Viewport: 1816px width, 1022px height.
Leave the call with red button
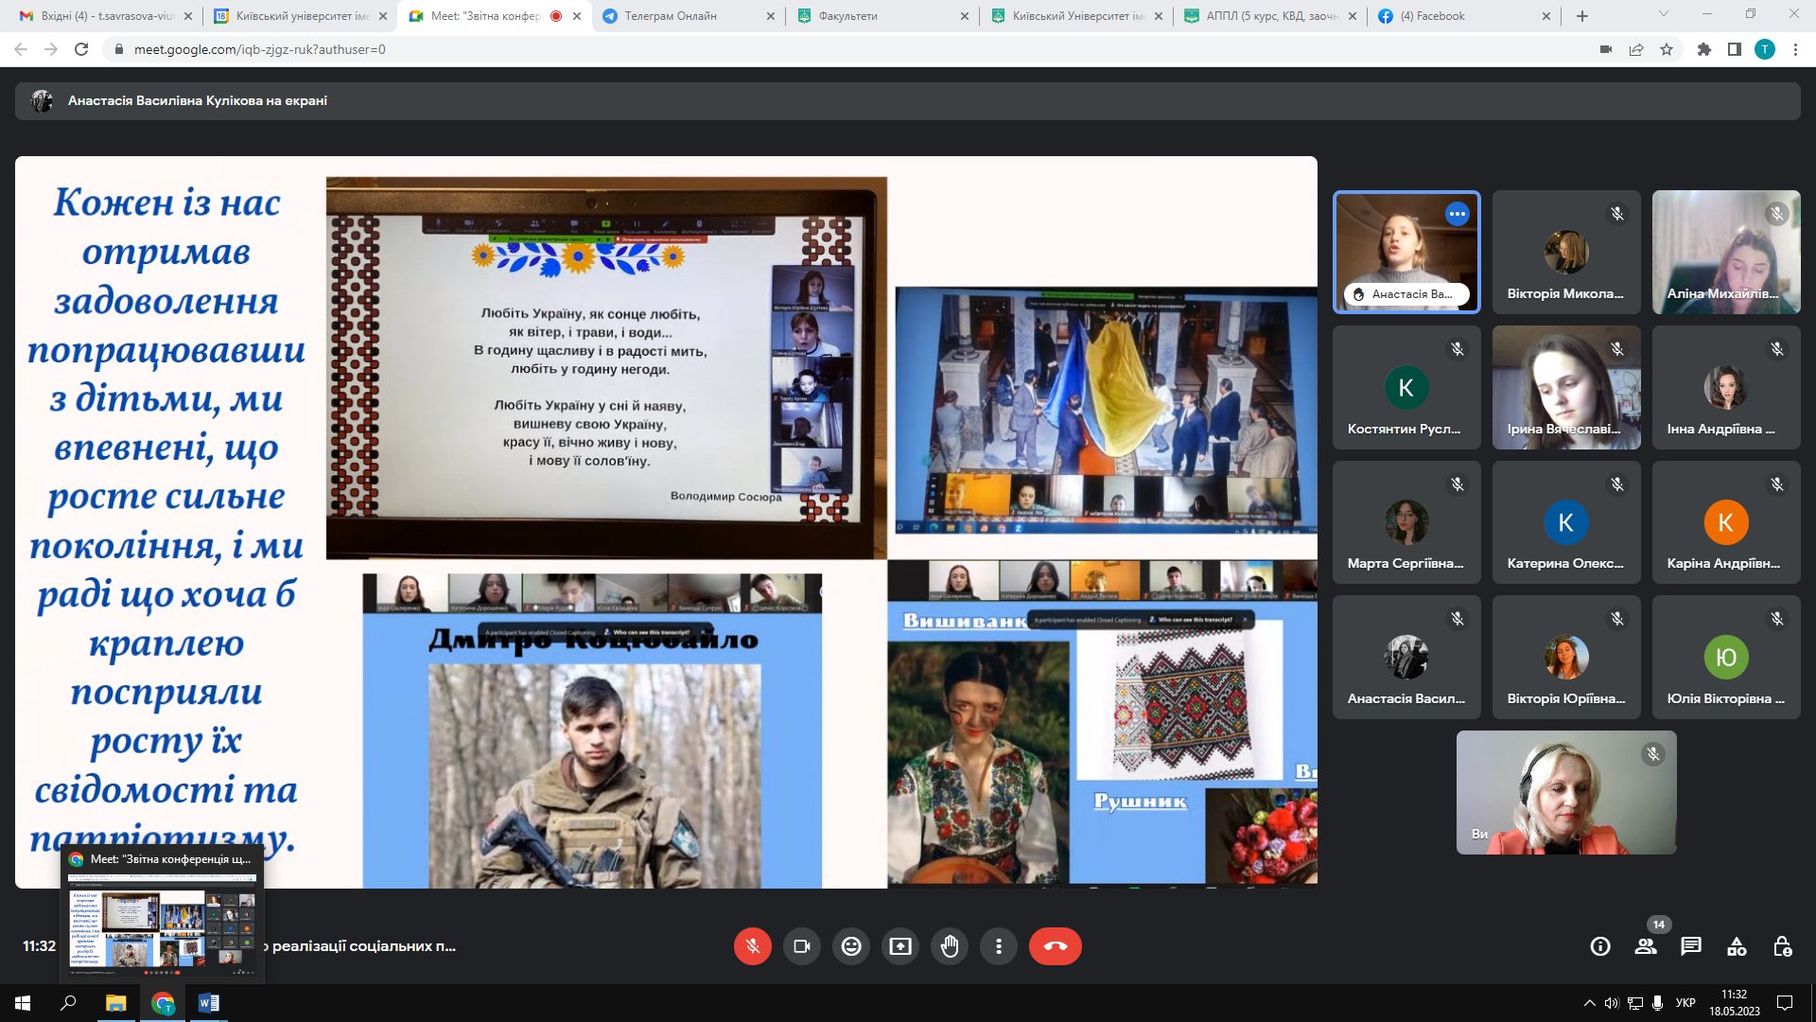click(x=1055, y=946)
